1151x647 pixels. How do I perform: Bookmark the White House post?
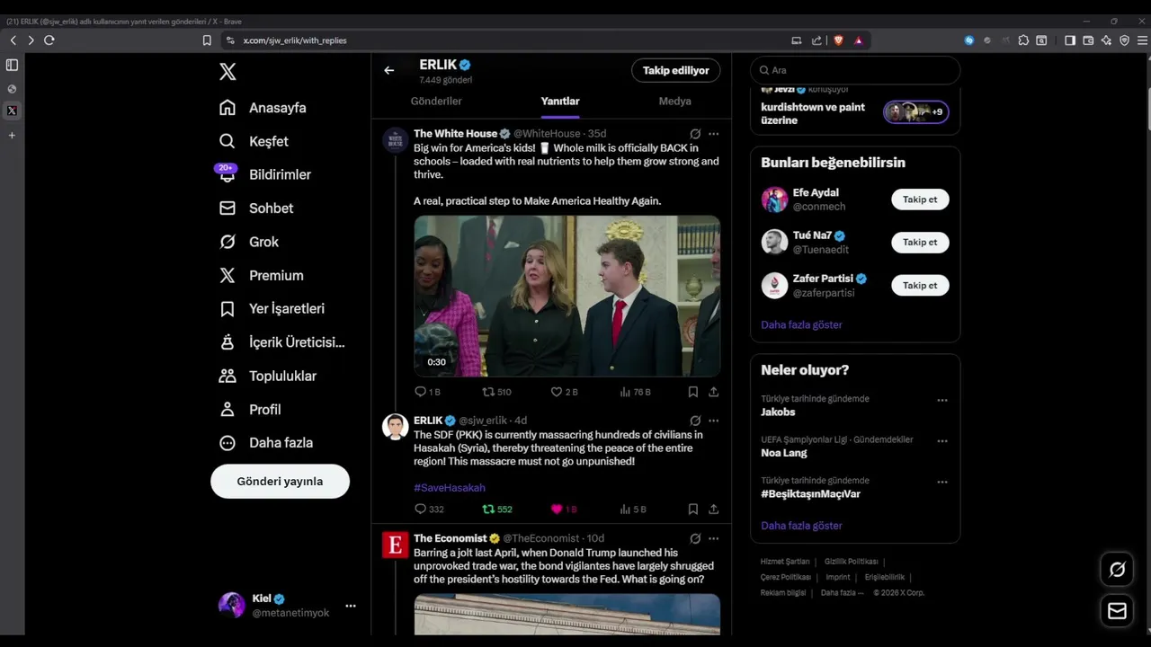pos(693,392)
